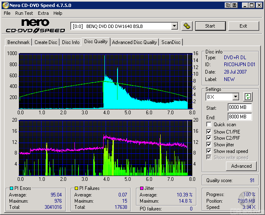This screenshot has width=265, height=215.
Task: Open the Run Test menu
Action: [x=24, y=13]
